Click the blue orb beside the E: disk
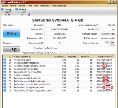 (x=17, y=9)
